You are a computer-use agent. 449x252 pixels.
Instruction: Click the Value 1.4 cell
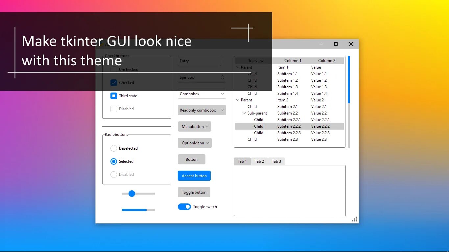click(x=319, y=94)
